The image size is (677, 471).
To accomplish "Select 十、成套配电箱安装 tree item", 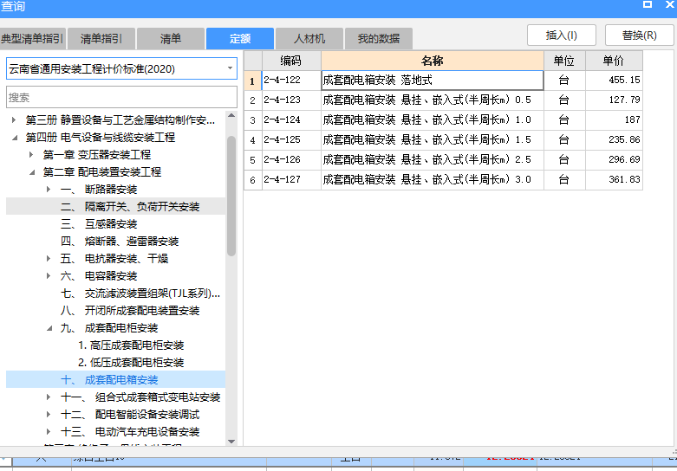I will click(x=115, y=379).
